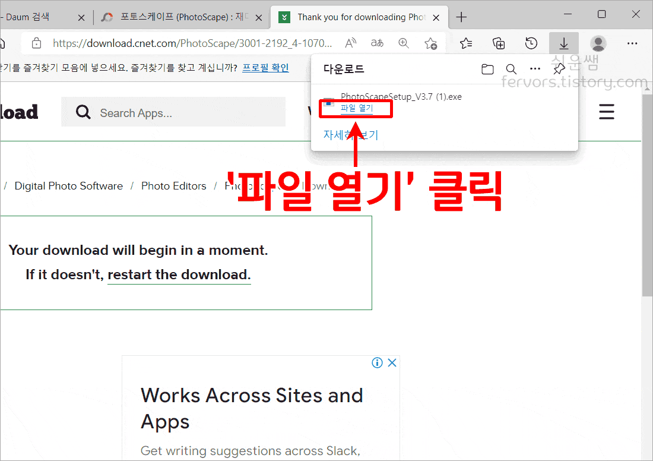This screenshot has width=653, height=461.
Task: Close the Daum 검색 tab
Action: tap(81, 17)
